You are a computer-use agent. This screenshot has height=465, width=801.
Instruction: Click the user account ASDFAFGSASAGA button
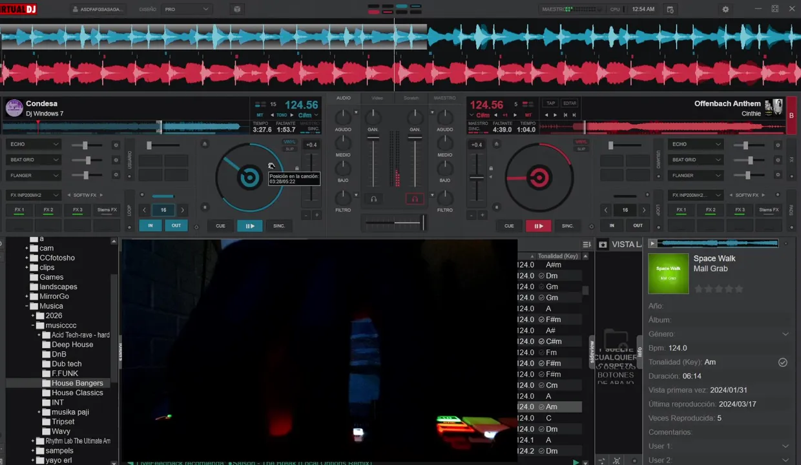click(x=97, y=9)
